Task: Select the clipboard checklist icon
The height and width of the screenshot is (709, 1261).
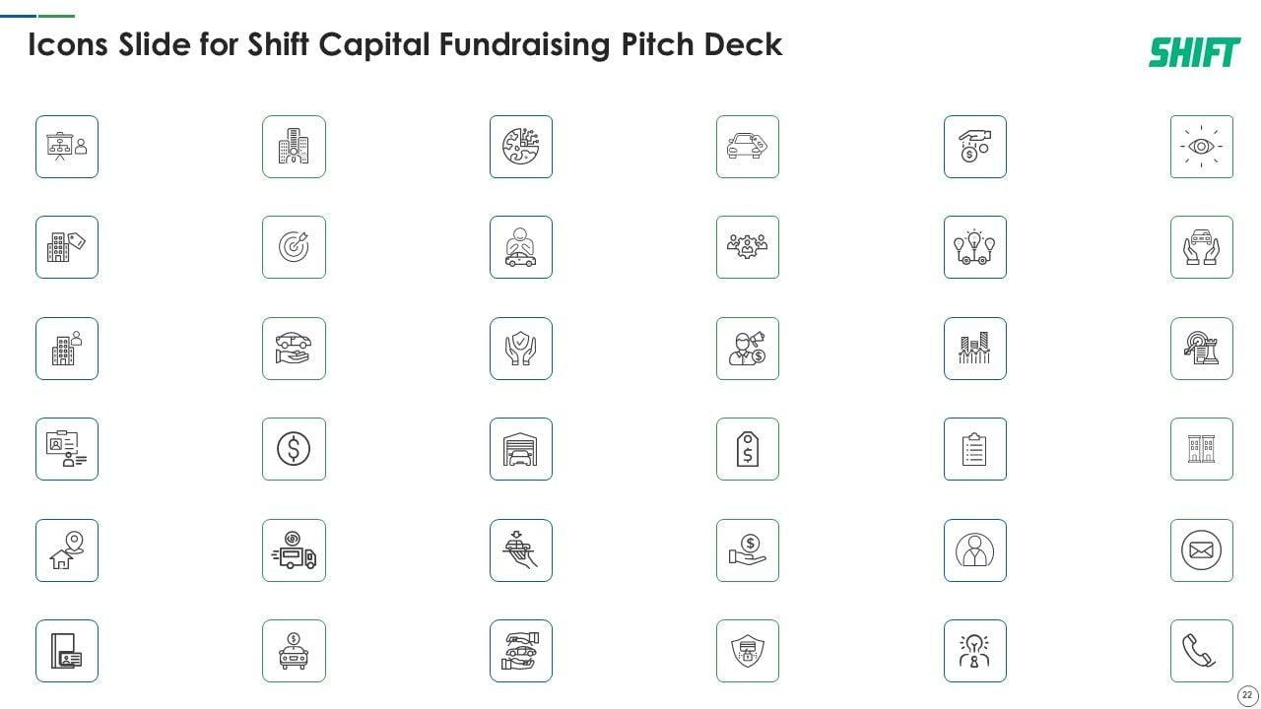Action: 974,449
